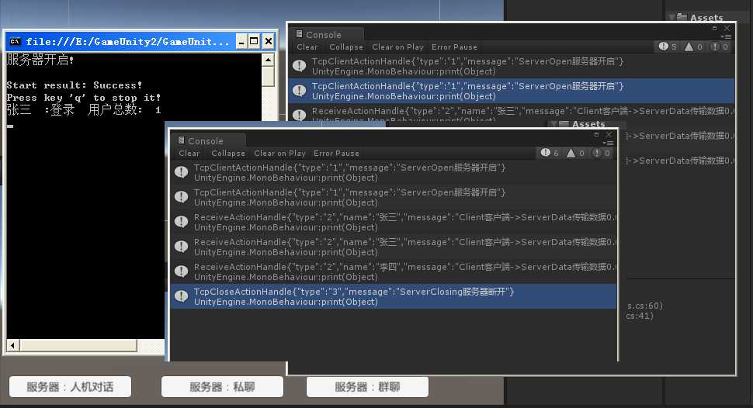This screenshot has width=753, height=408.
Task: Minimize the command prompt window
Action: point(241,42)
